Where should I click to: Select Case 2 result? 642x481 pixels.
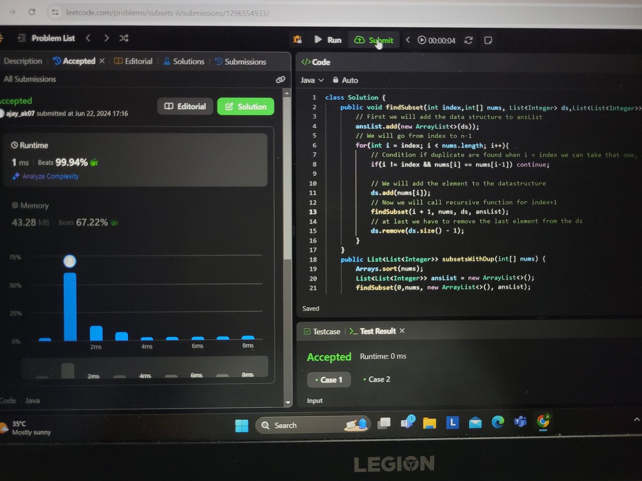click(x=376, y=379)
